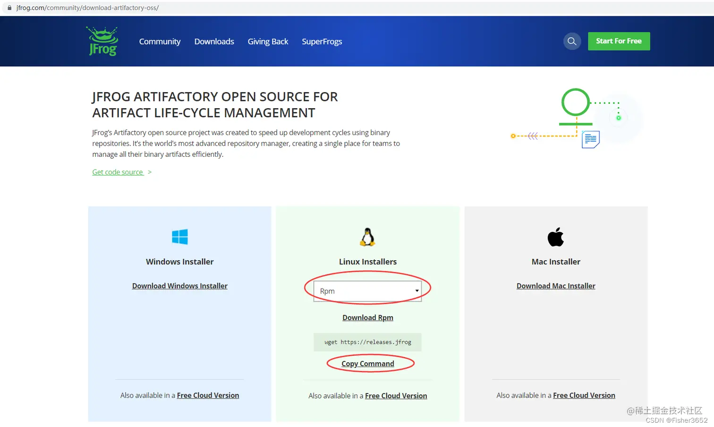Follow the Get code source link

pos(118,172)
